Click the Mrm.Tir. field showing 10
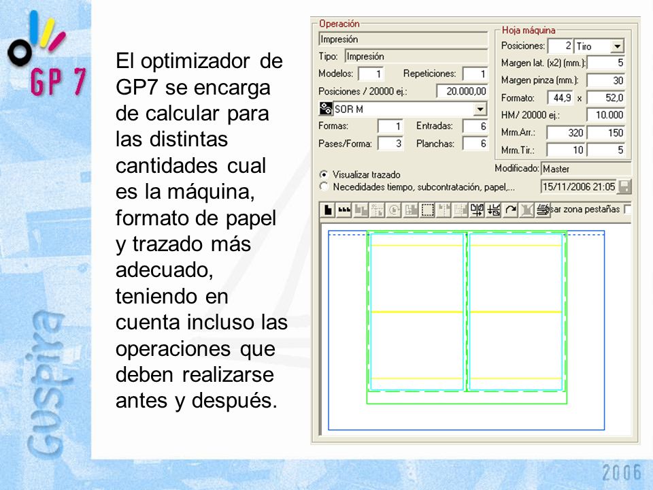 (566, 150)
